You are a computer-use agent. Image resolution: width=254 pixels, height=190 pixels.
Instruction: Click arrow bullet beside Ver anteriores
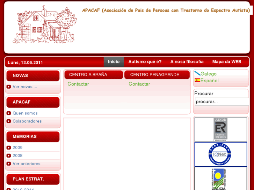9,164
